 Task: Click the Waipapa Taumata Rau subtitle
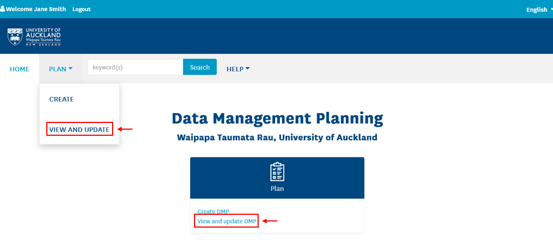(277, 137)
